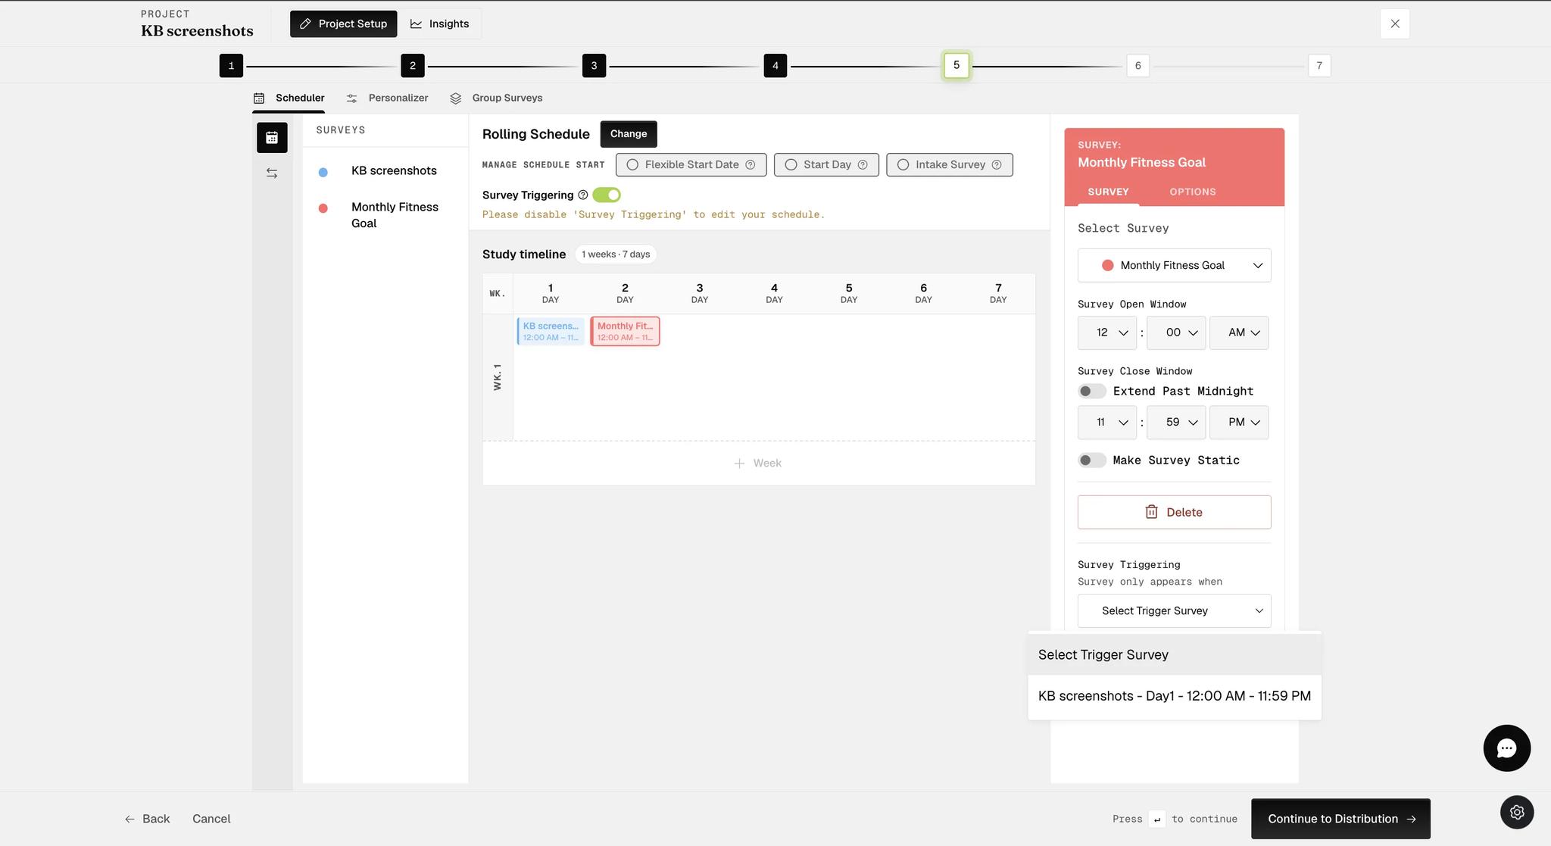The image size is (1551, 846).
Task: Click Continue to Distribution button
Action: click(1340, 819)
